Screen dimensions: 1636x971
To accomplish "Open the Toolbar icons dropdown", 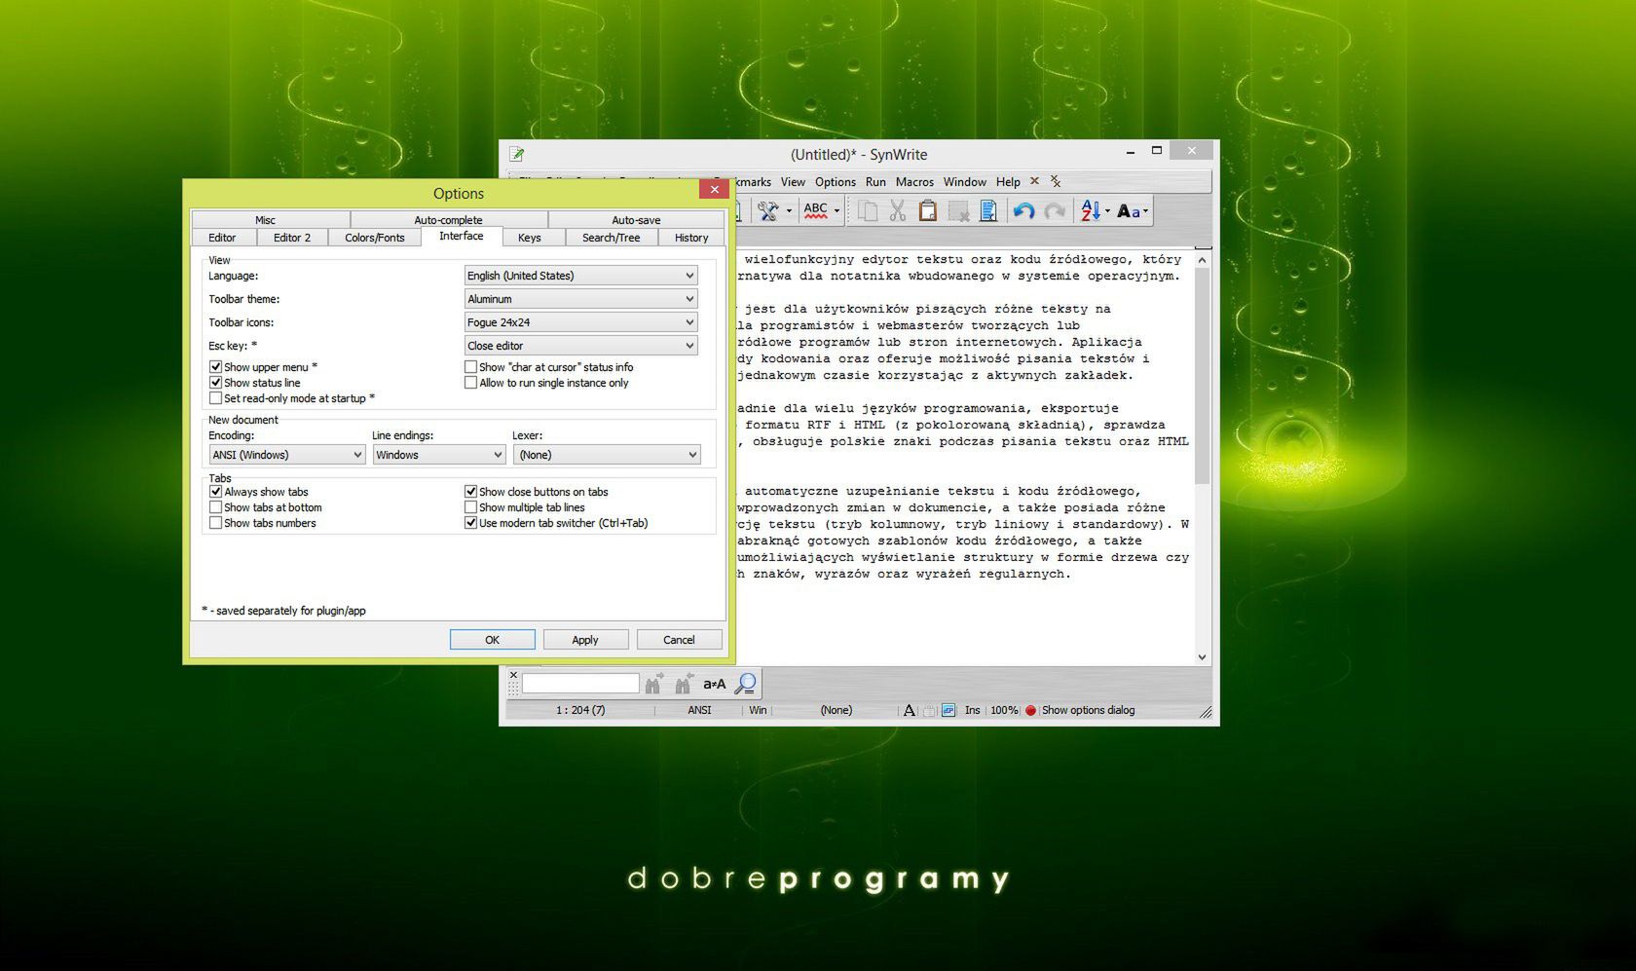I will [580, 322].
